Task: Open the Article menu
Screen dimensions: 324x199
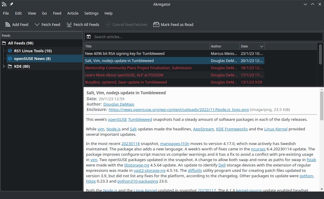Action: [x=73, y=13]
